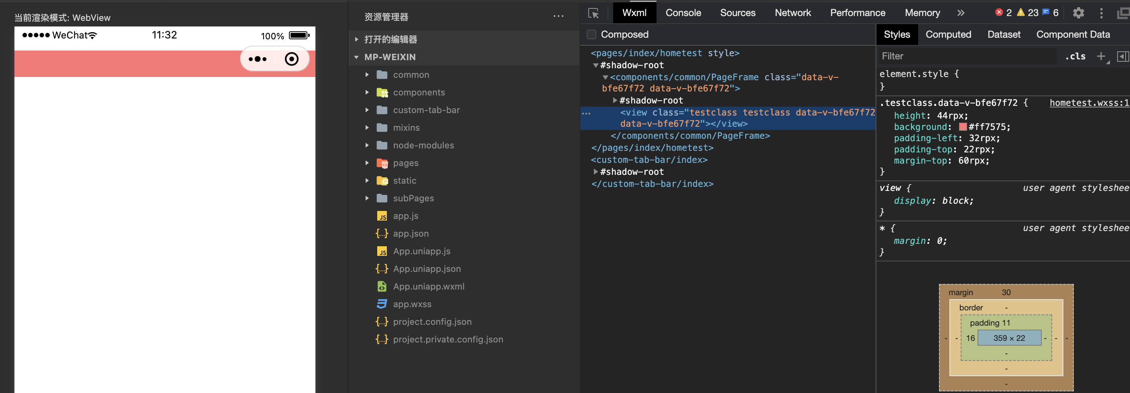Collapse the MP-WEIXIN project root

356,57
